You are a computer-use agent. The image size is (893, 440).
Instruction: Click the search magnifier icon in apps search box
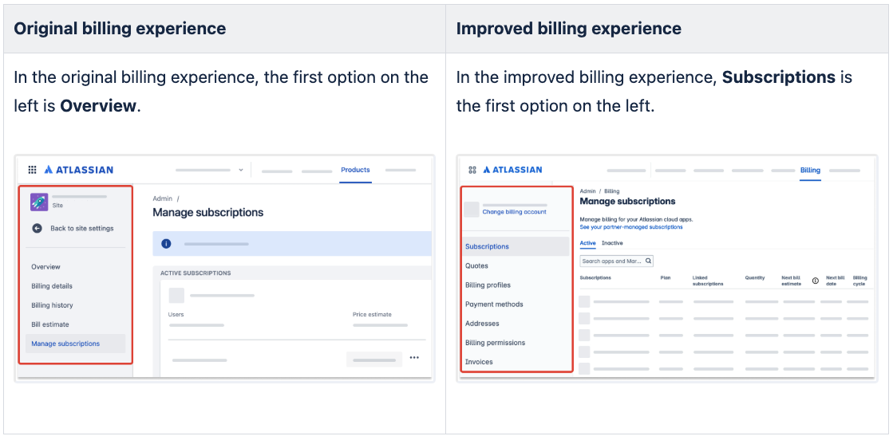[x=648, y=261]
